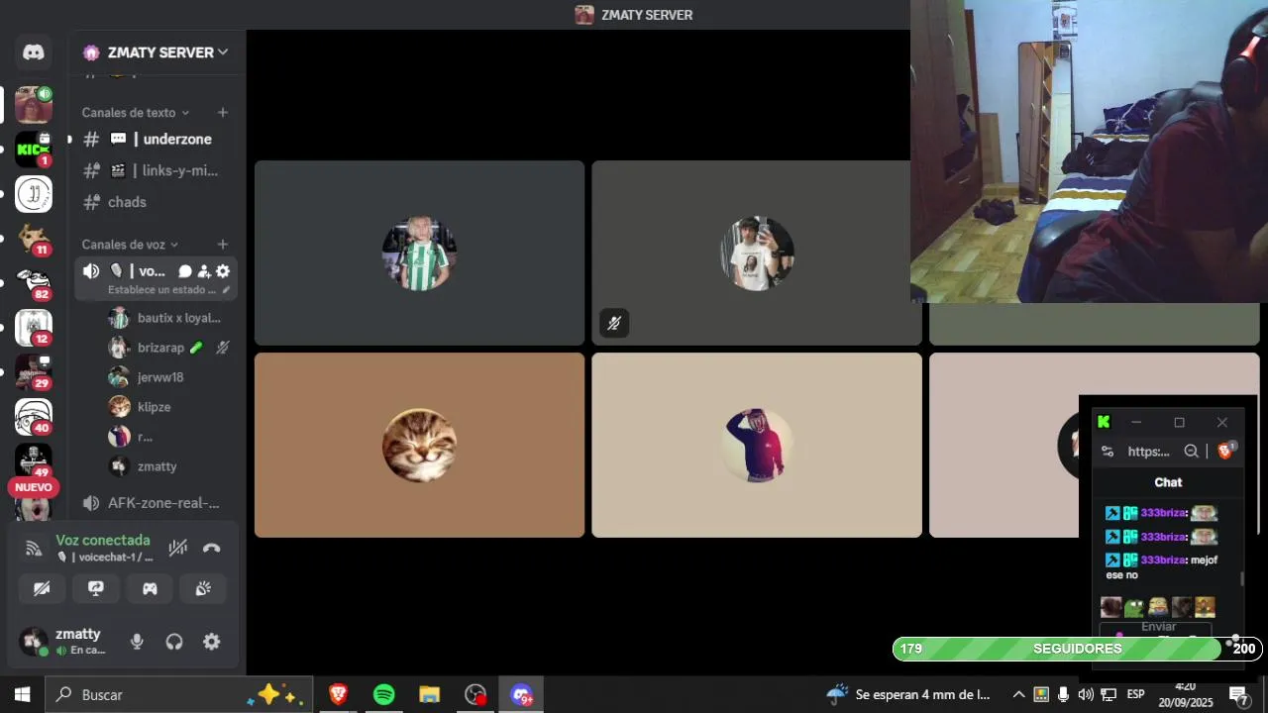Open the Windows Start menu
1268x713 pixels.
click(22, 695)
